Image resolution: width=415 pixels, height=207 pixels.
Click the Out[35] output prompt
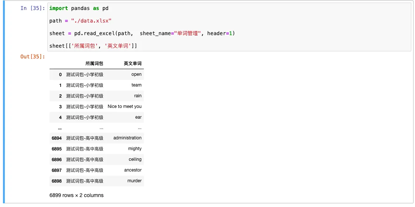tap(33, 57)
